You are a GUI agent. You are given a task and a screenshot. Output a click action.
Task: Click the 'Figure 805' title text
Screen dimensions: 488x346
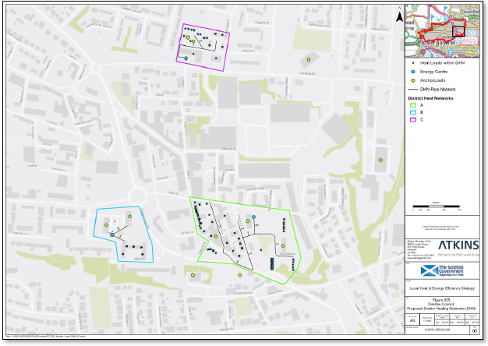click(x=441, y=300)
